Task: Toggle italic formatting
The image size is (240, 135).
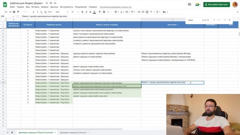Action: click(86, 12)
